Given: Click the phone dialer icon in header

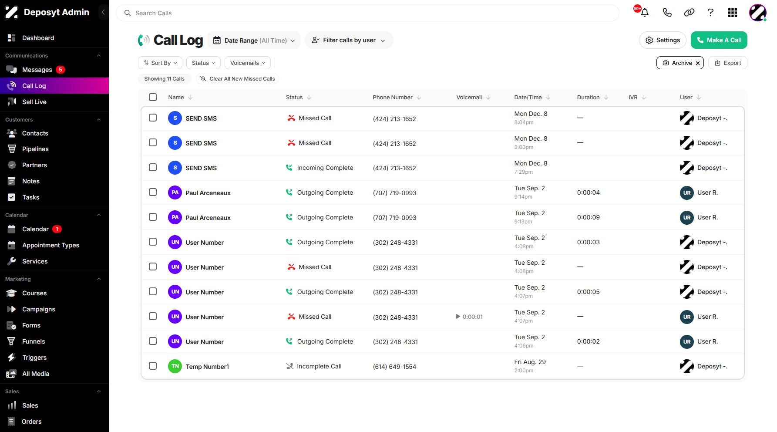Looking at the screenshot, I should [x=667, y=13].
